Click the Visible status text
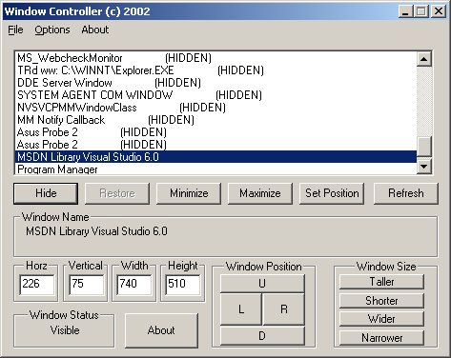Viewport: 451px width, 358px height. pos(65,330)
